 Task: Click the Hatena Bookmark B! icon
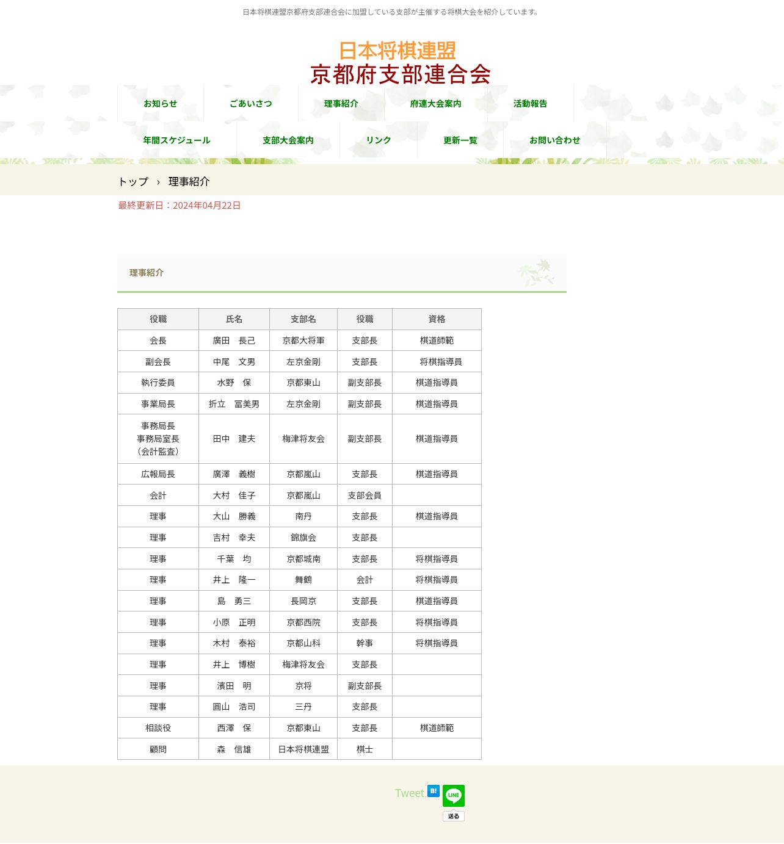pos(434,791)
